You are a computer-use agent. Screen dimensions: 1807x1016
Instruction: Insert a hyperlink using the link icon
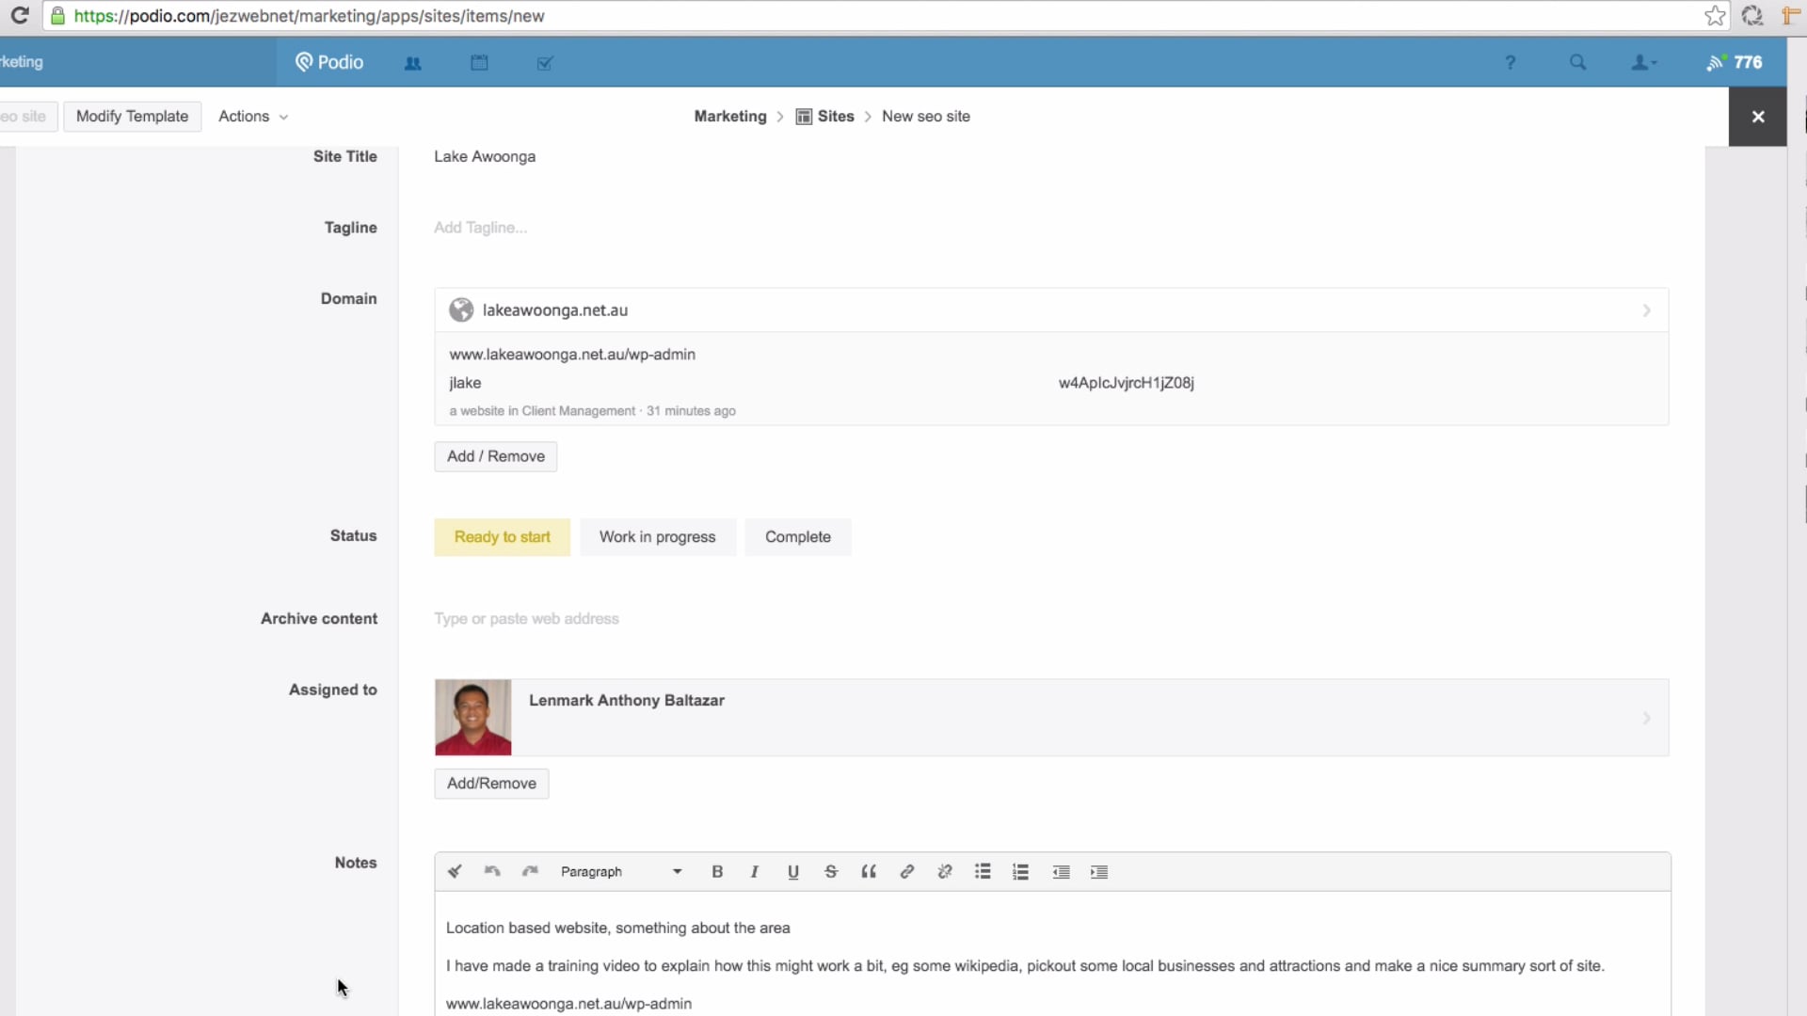click(x=905, y=871)
